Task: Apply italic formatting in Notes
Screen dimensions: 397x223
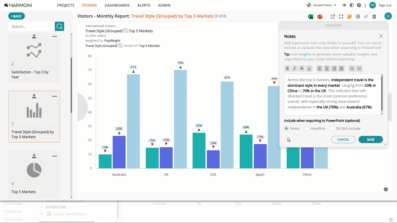Action: tap(295, 69)
